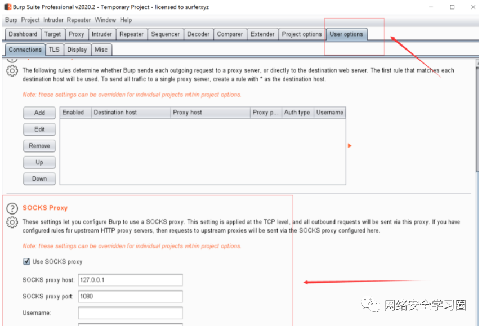Open the Intruder menu in menu bar
482x326 pixels.
click(53, 20)
